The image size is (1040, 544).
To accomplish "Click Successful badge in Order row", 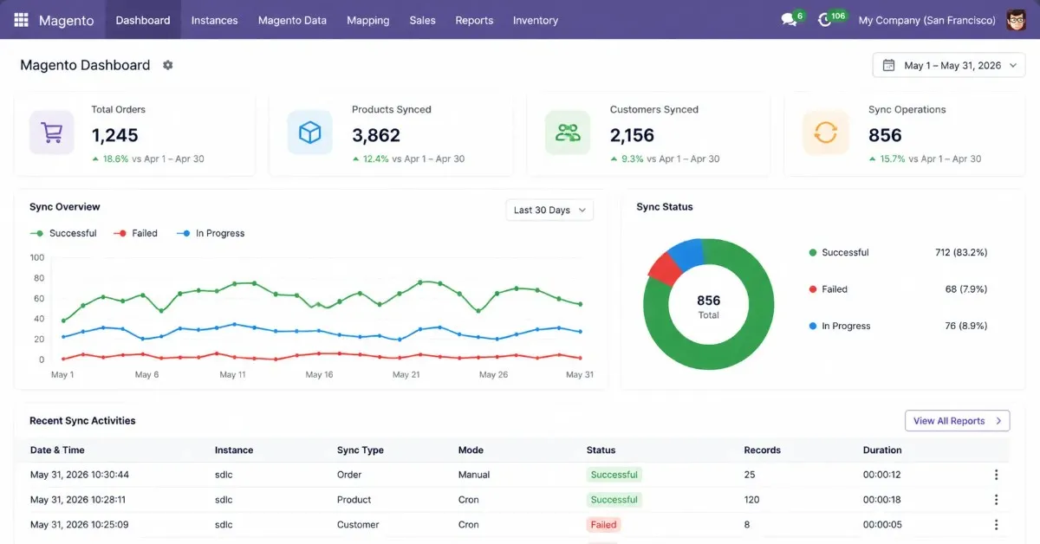I will [x=614, y=475].
